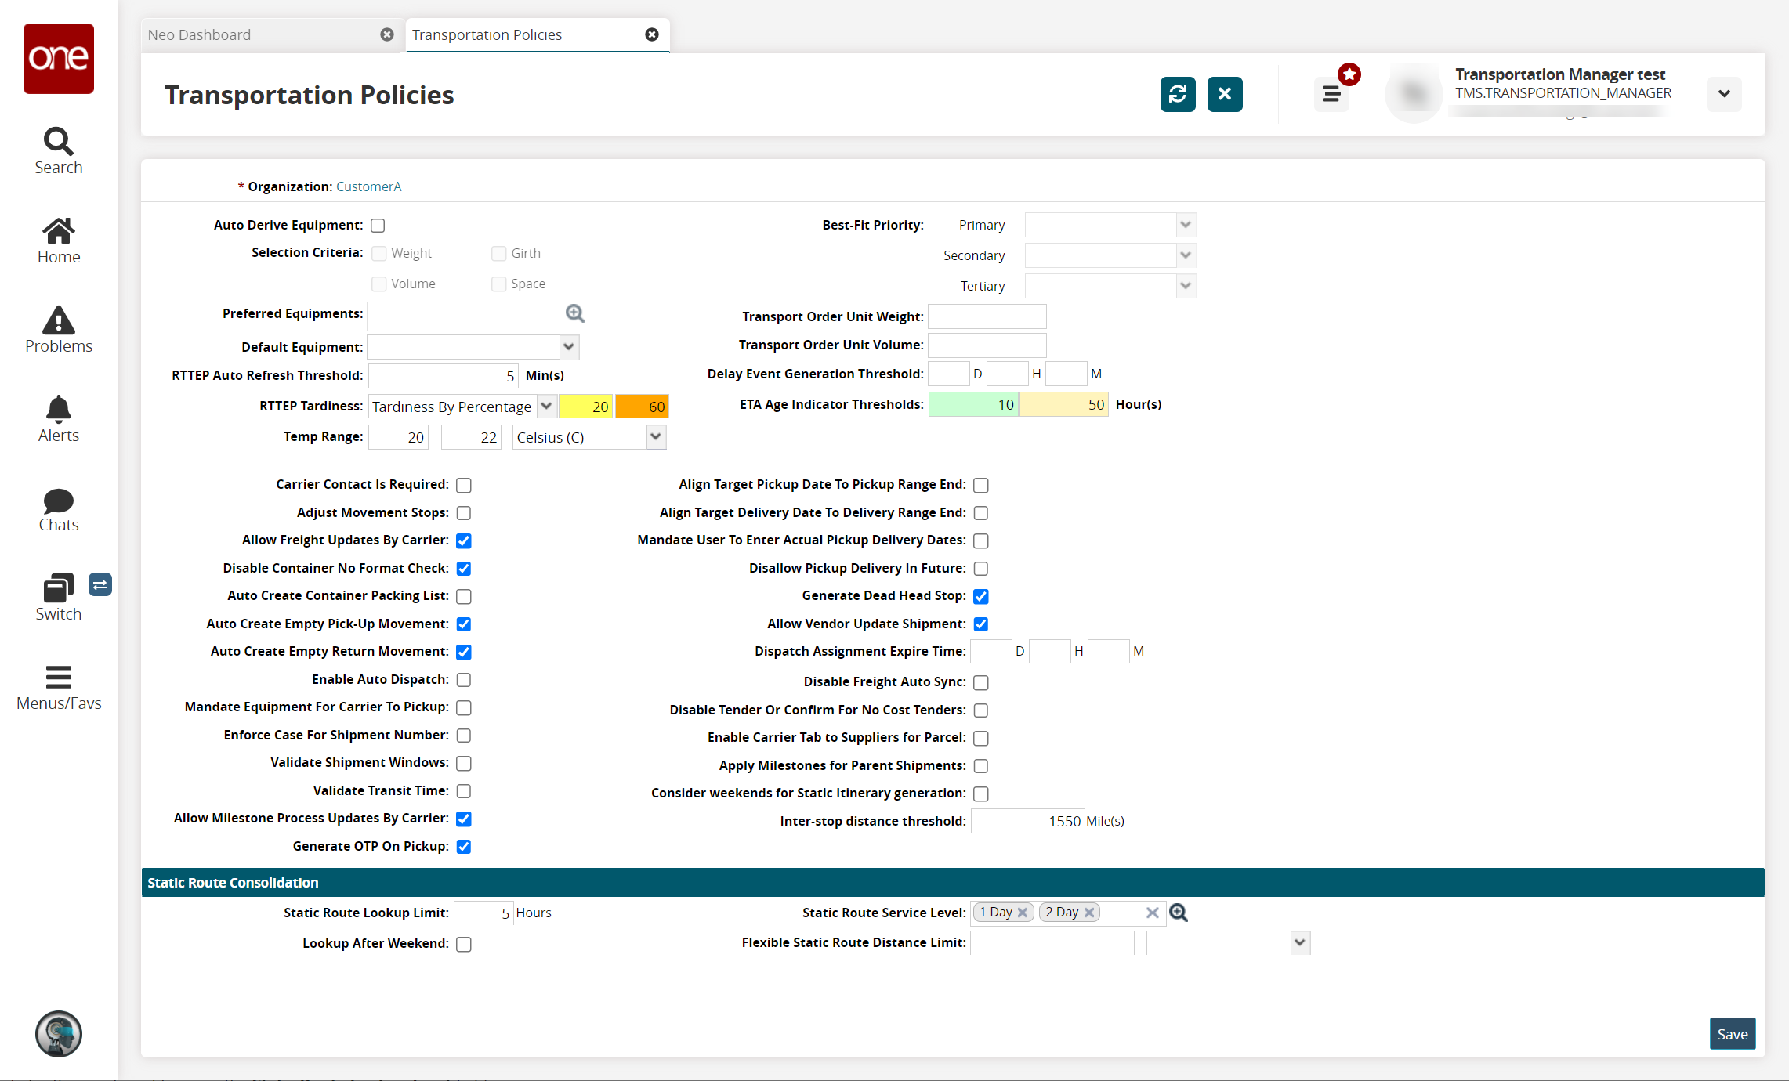Viewport: 1789px width, 1081px height.
Task: Click the Temp Range minimum 20 field
Action: tap(398, 437)
